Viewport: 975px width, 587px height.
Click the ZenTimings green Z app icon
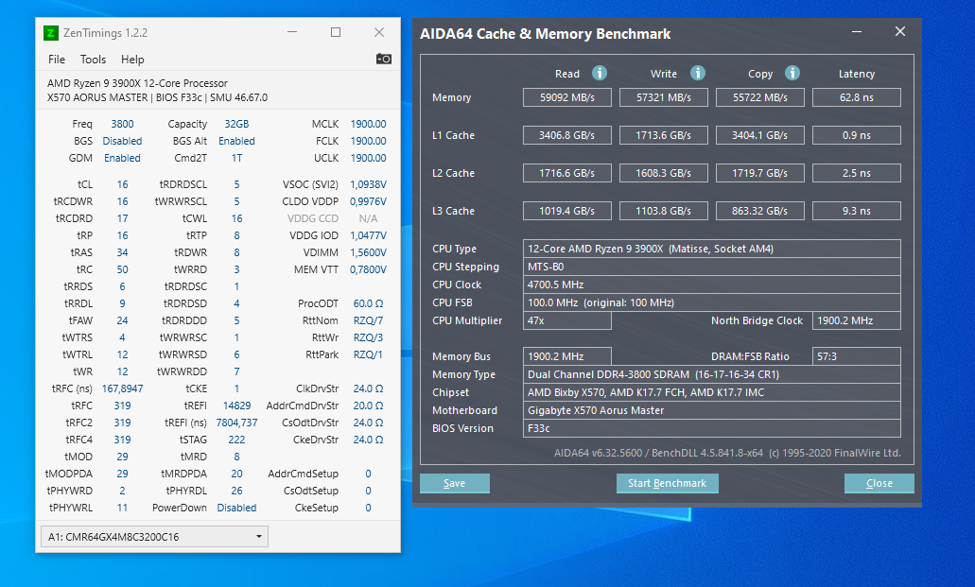coord(51,33)
